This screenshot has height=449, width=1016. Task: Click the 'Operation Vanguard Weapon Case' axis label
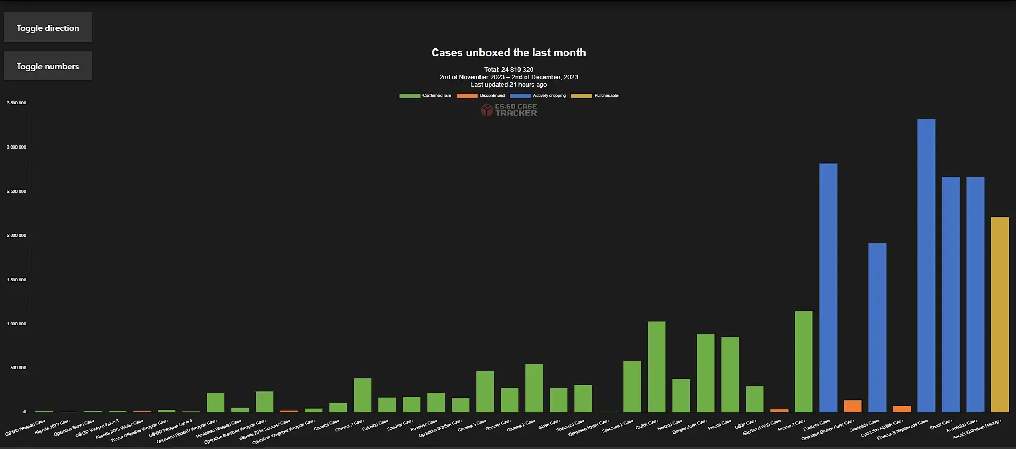[283, 432]
